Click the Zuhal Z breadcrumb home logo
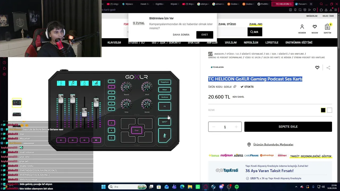 [x=210, y=54]
